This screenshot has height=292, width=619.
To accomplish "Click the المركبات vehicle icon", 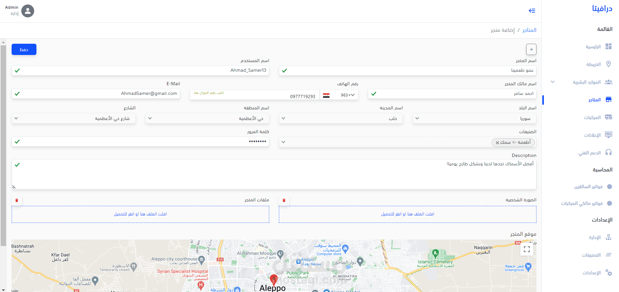I will pos(609,117).
